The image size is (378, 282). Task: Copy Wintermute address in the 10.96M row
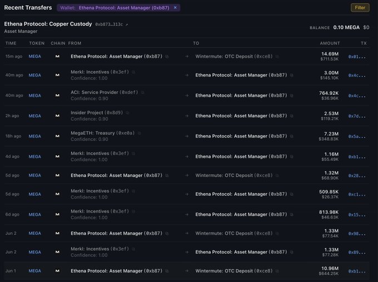277,271
